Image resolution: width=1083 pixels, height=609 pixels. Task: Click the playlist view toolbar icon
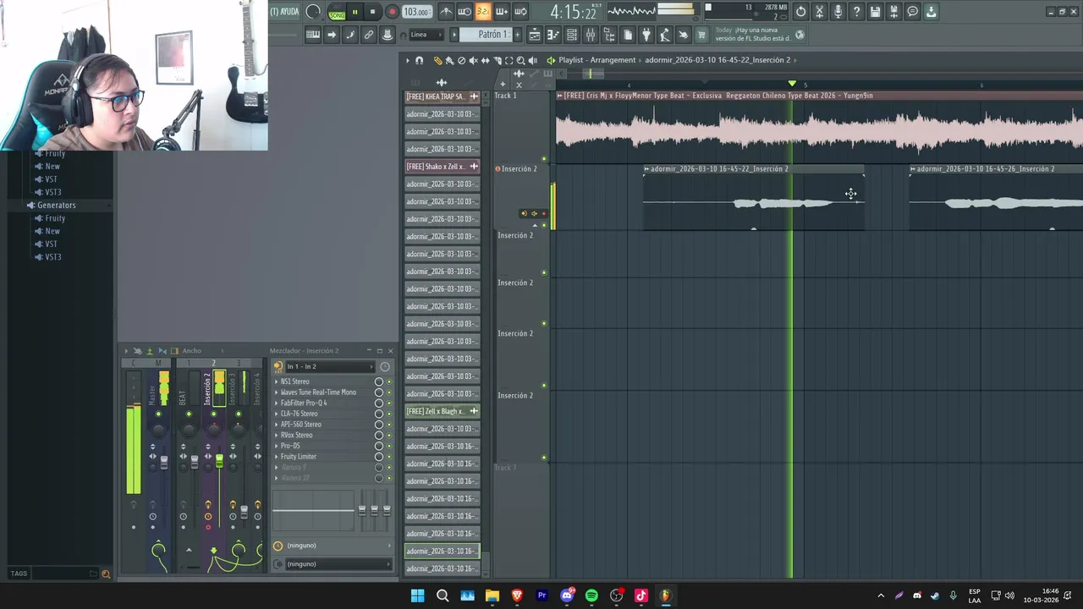coord(535,35)
